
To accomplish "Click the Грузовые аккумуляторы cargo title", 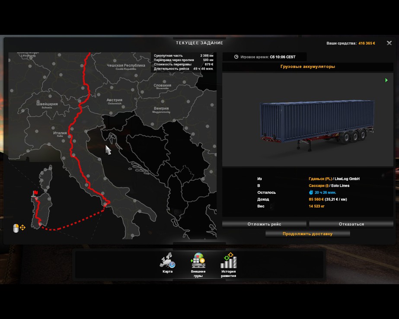I will click(x=307, y=67).
